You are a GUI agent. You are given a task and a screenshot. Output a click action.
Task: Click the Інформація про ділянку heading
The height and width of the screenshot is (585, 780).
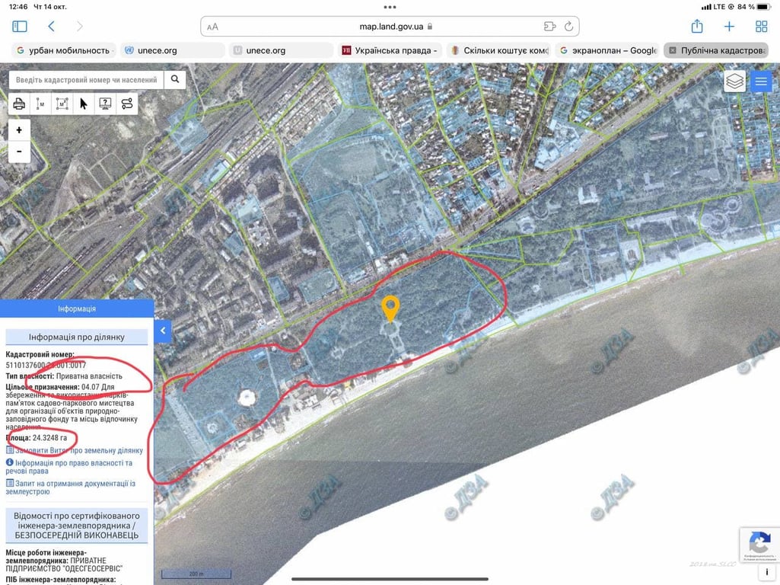click(x=77, y=337)
